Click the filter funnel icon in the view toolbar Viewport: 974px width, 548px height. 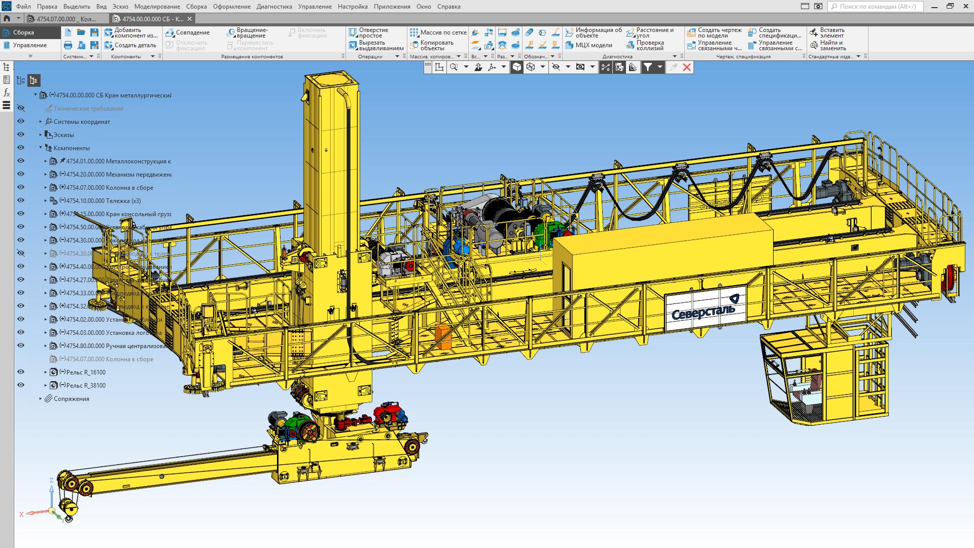coord(648,67)
